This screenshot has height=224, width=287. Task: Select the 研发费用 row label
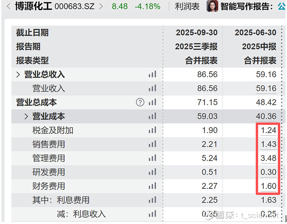coord(49,172)
